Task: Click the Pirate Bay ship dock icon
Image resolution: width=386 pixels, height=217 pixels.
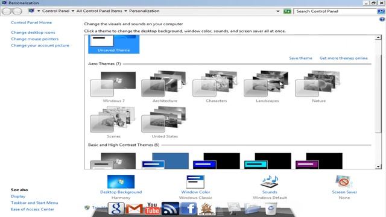Action: pos(206,209)
